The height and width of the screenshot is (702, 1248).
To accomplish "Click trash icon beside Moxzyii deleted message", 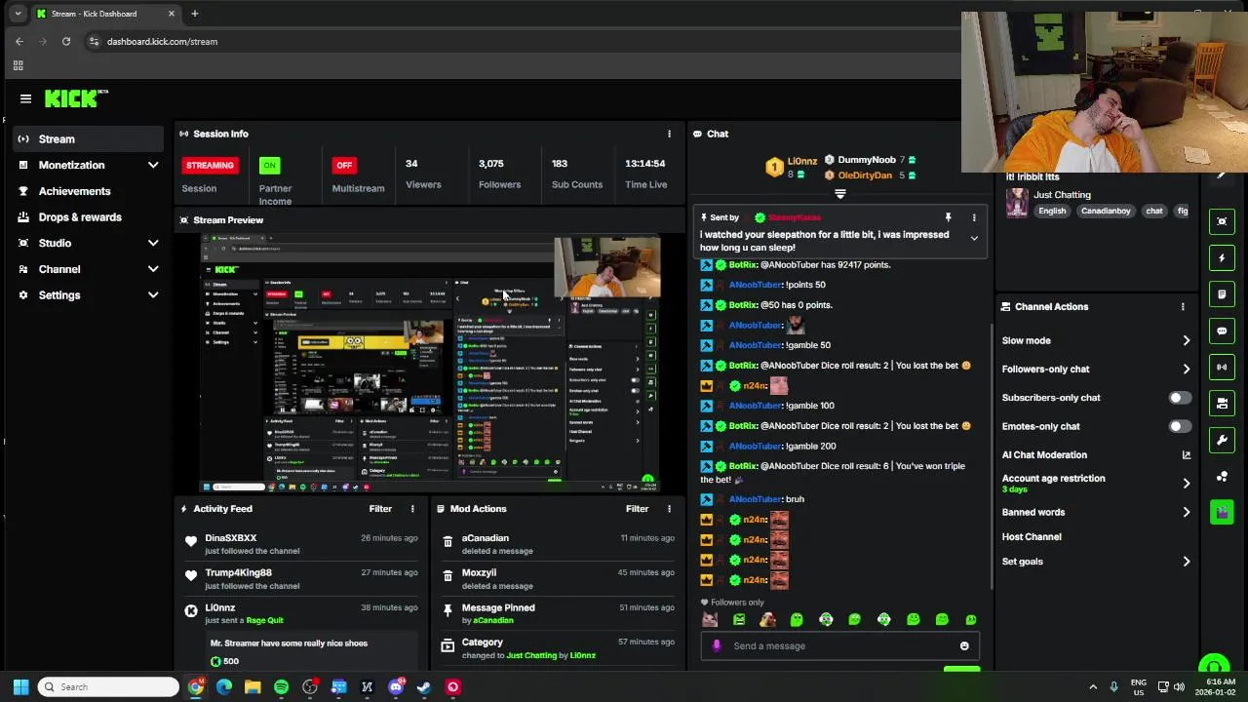I will click(x=448, y=576).
